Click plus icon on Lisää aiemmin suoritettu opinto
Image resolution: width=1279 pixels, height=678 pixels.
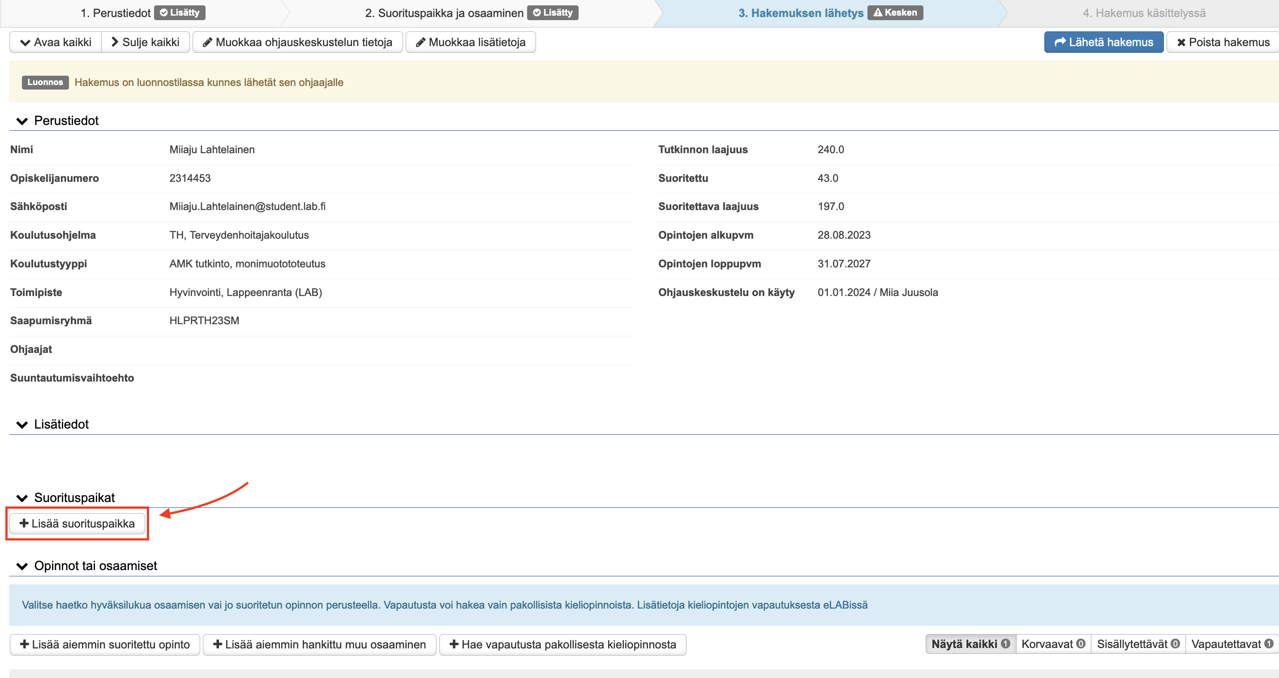point(24,644)
